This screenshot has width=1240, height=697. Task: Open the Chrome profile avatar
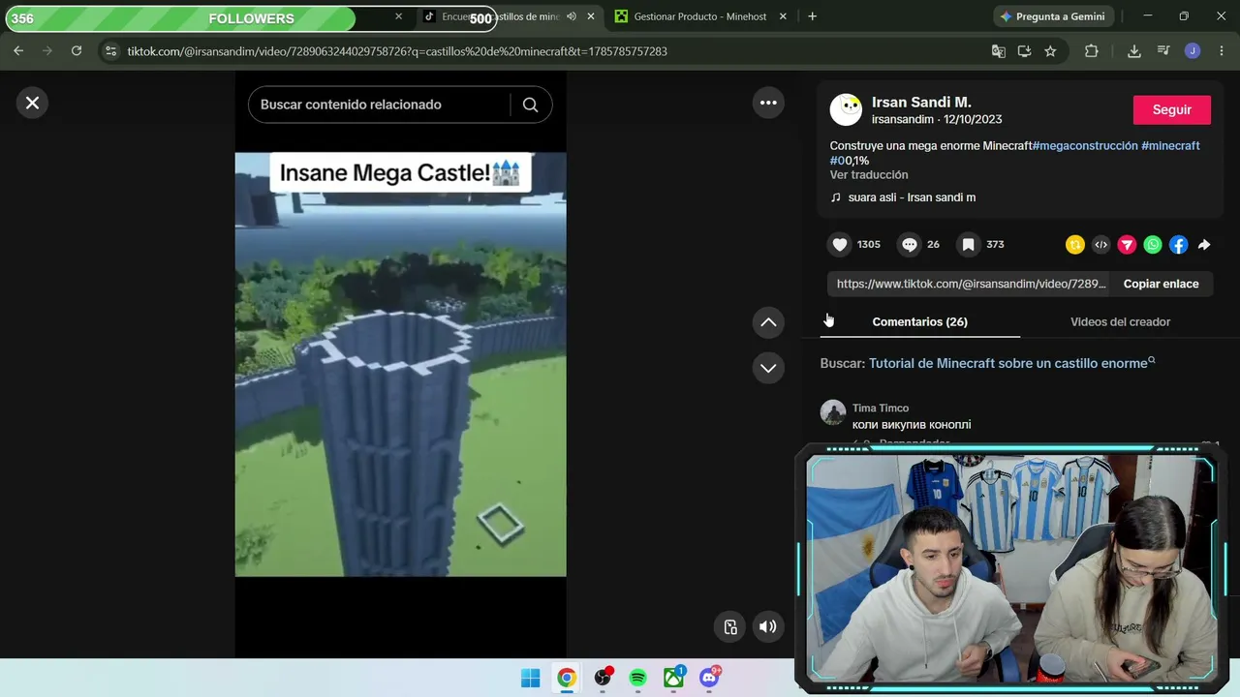(1193, 51)
